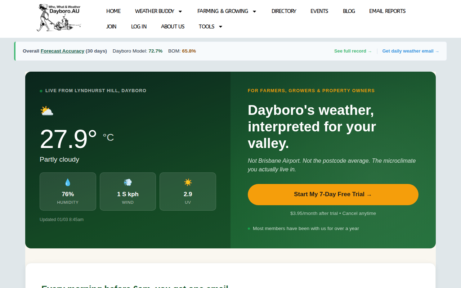
Task: Click the 27.9° temperature reading
Action: point(68,139)
